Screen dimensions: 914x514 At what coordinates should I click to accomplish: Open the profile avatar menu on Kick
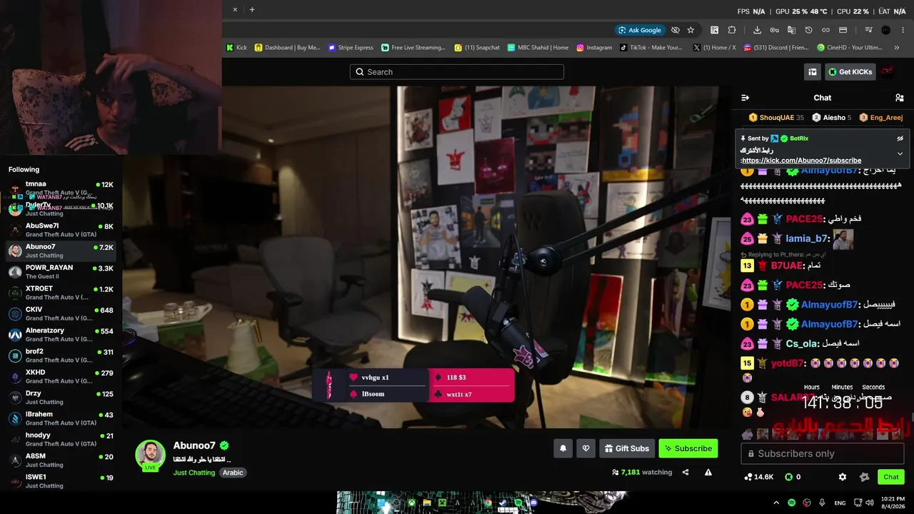(x=888, y=71)
